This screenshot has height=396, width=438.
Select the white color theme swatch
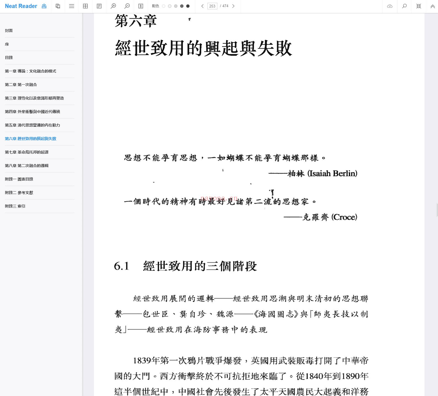coord(164,6)
